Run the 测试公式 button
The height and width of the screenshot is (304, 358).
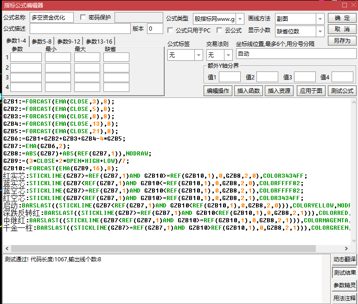click(x=342, y=91)
